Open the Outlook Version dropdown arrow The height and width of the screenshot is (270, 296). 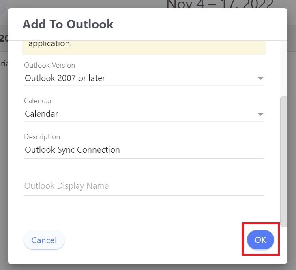[261, 79]
